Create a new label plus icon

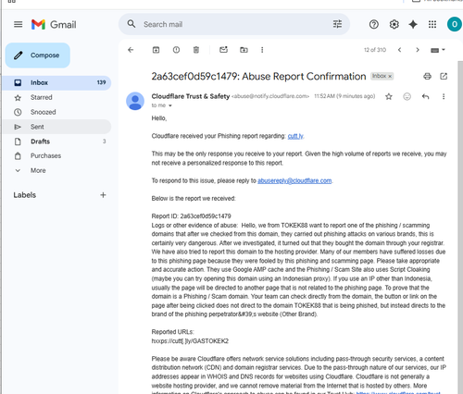(103, 195)
